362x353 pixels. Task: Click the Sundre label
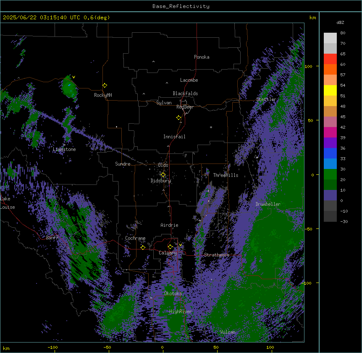pos(123,164)
